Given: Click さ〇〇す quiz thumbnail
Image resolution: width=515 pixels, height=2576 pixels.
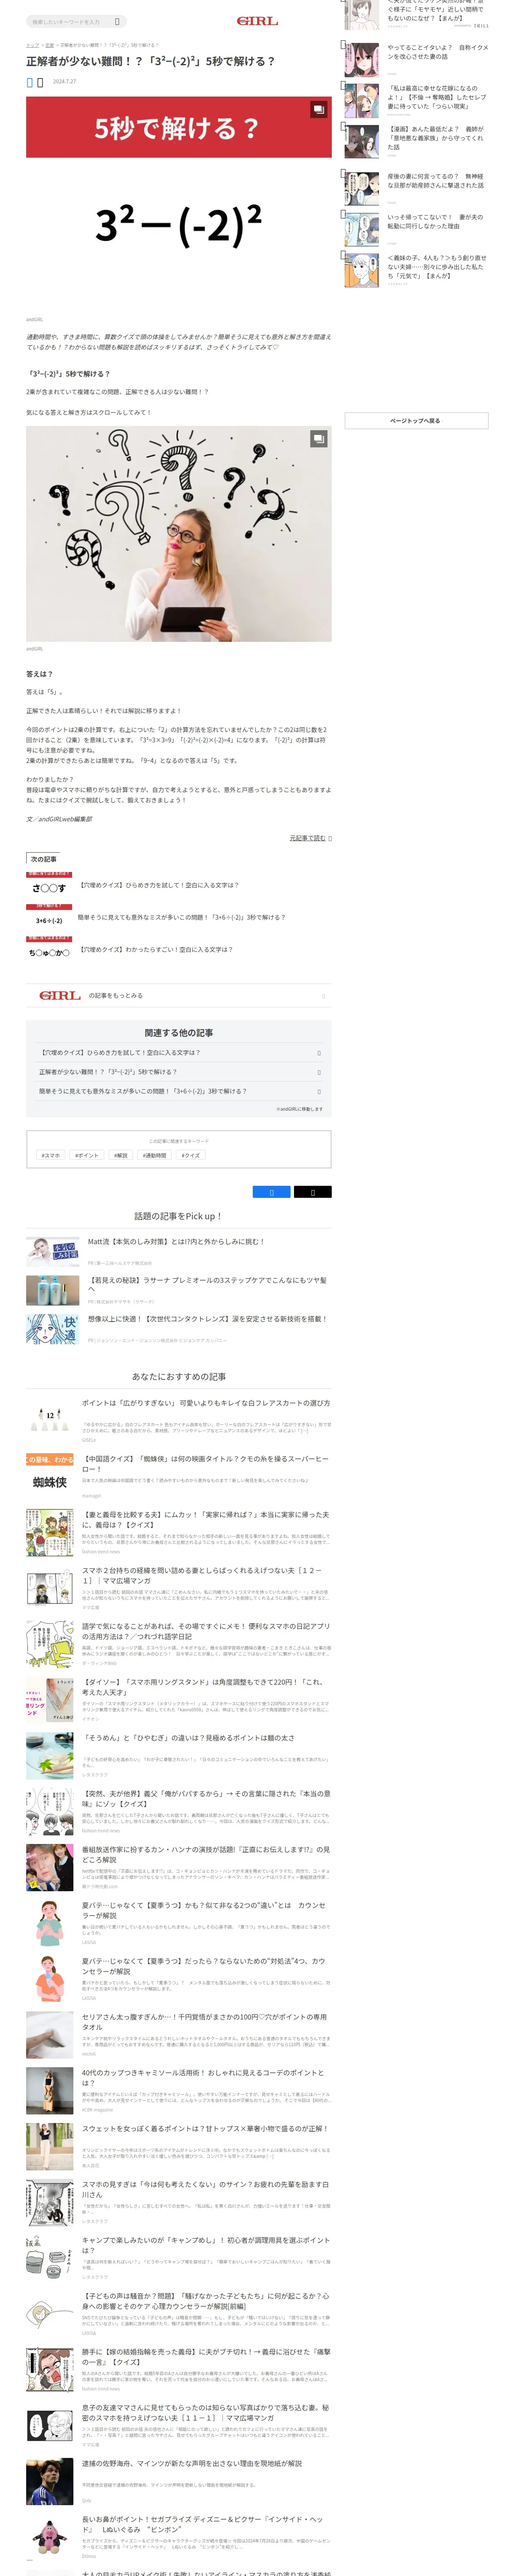Looking at the screenshot, I should click(49, 885).
